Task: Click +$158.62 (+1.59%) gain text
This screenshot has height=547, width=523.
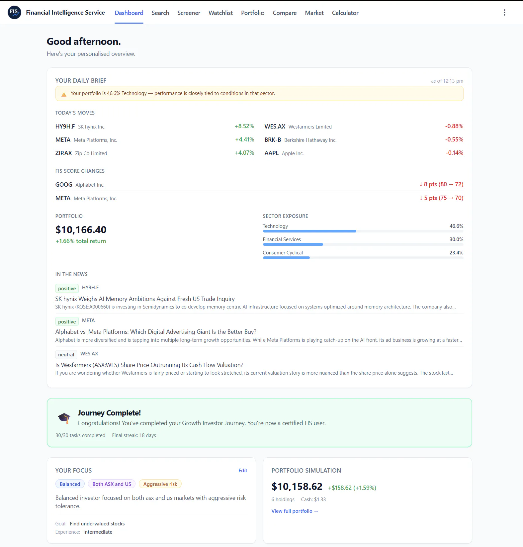Action: 352,488
